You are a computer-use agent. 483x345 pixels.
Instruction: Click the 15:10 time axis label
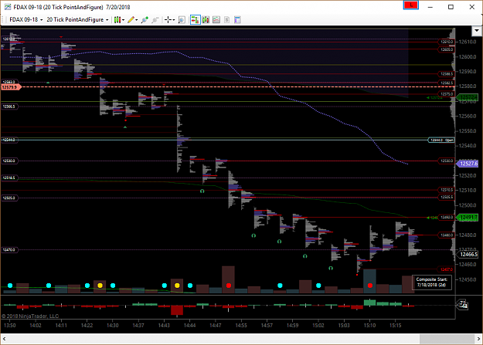(369, 325)
